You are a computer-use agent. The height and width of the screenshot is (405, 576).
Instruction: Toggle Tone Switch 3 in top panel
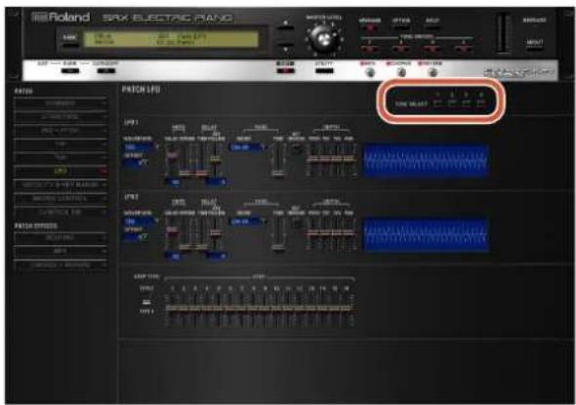[432, 49]
